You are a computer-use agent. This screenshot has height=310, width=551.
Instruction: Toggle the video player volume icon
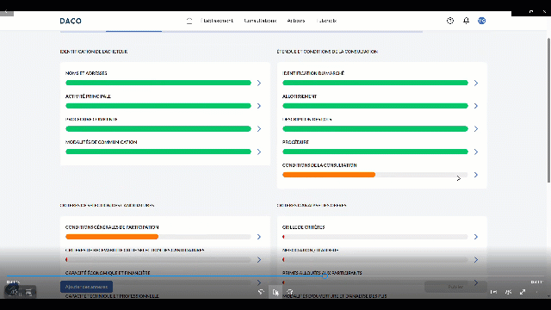click(x=13, y=291)
